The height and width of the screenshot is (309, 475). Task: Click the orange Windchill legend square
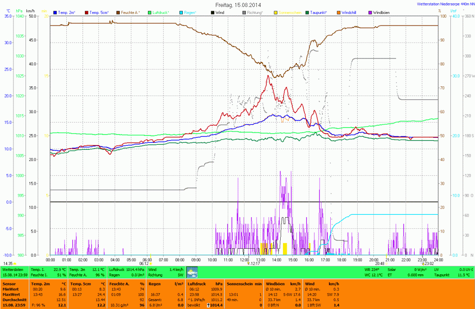(x=339, y=12)
